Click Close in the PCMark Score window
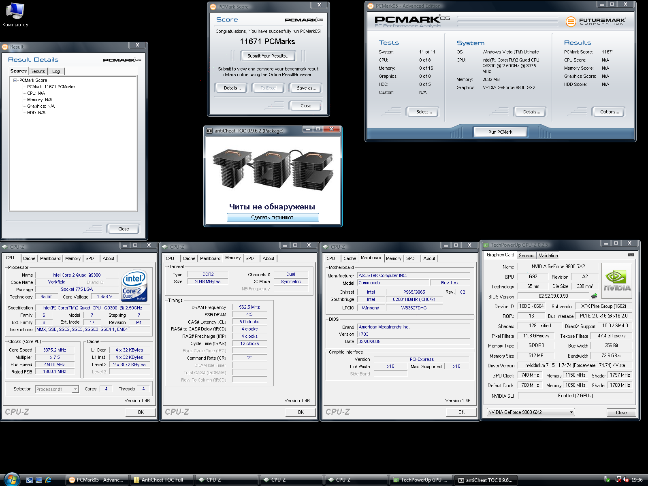 coord(306,106)
